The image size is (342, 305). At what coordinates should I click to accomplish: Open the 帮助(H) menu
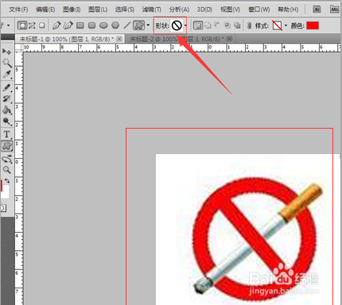coord(288,10)
